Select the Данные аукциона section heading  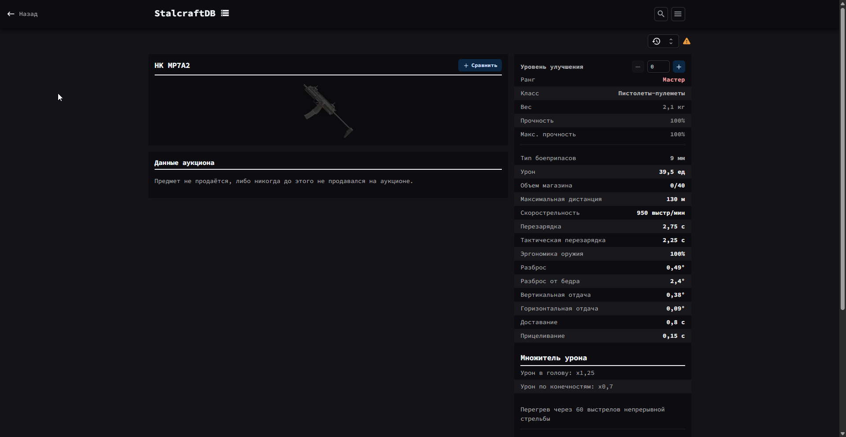click(184, 163)
